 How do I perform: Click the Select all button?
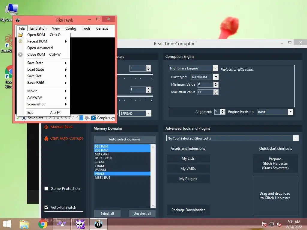point(107,214)
